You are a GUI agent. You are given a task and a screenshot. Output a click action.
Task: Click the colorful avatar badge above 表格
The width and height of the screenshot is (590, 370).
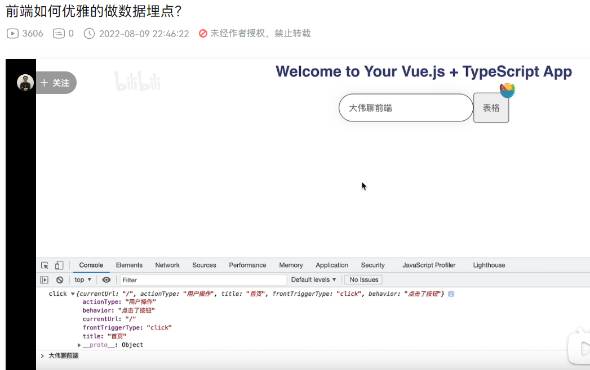[507, 90]
